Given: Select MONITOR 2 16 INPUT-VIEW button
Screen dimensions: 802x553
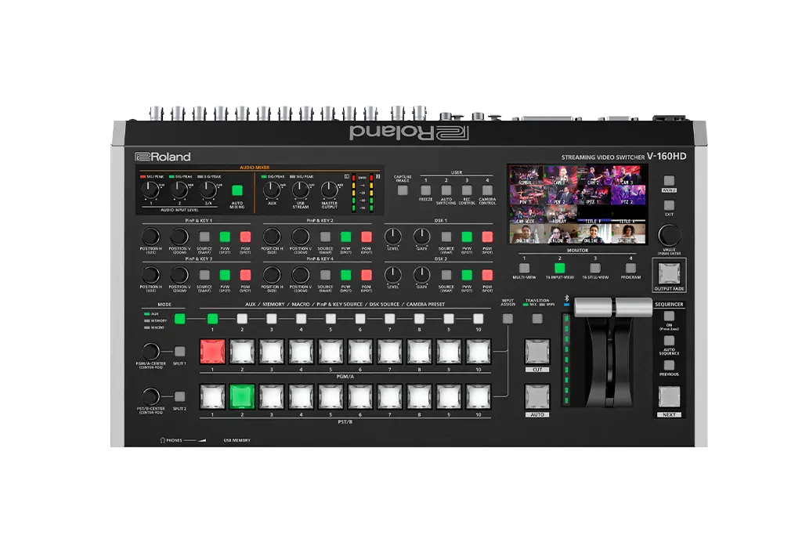Looking at the screenshot, I should point(559,268).
